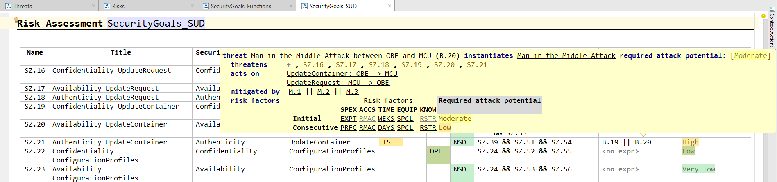The width and height of the screenshot is (777, 182).
Task: Select title Confidentiality UpdateRequest
Action: click(111, 70)
